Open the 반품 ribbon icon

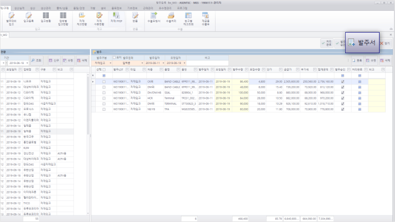pyautogui.click(x=135, y=18)
